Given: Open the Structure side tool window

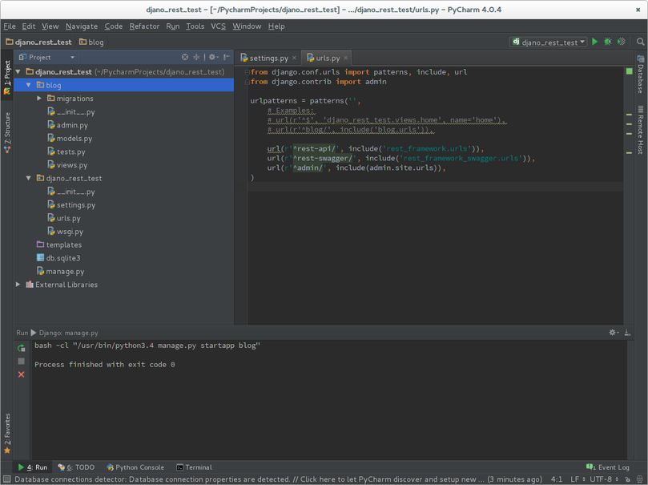Looking at the screenshot, I should coord(7,132).
